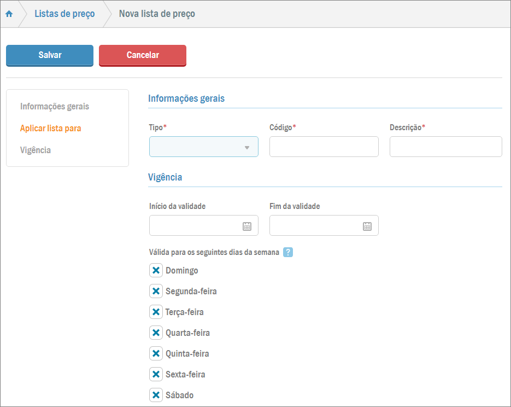Open calendar picker for Fim da validade
Viewport: 511px width, 407px height.
tap(367, 226)
